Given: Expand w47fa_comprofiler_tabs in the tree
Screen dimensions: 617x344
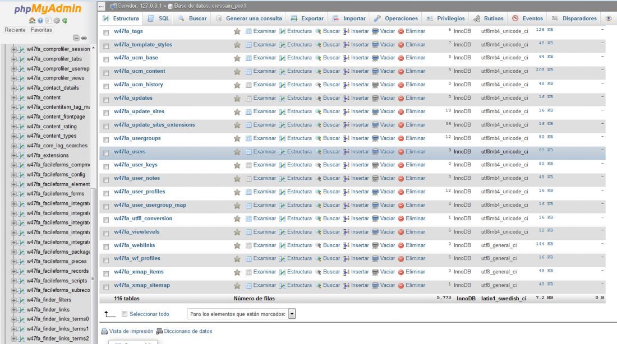Looking at the screenshot, I should tap(14, 59).
